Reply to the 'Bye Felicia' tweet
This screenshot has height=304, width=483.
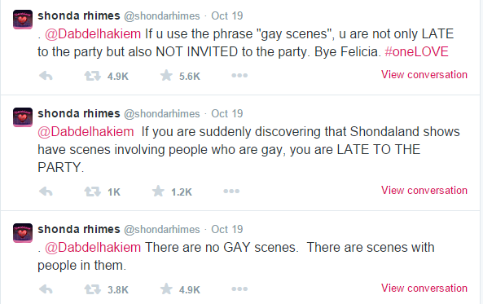(x=46, y=76)
